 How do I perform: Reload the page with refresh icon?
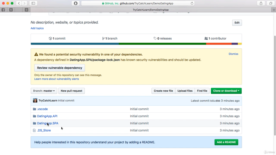192,3
